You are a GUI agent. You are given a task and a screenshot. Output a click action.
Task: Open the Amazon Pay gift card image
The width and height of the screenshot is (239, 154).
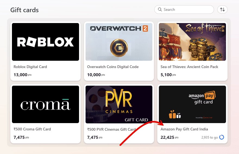point(192,104)
